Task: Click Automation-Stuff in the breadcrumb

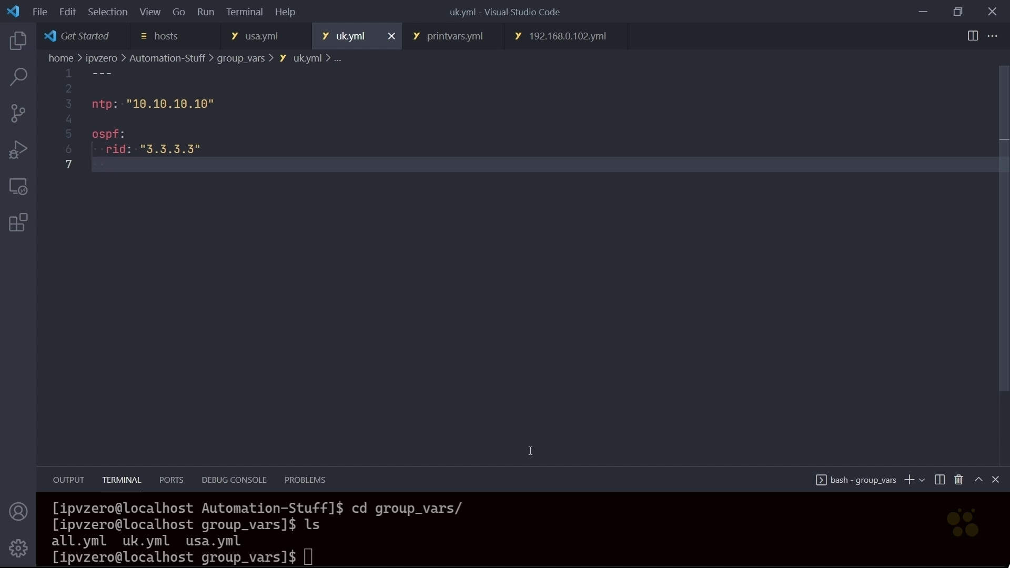Action: [x=167, y=58]
